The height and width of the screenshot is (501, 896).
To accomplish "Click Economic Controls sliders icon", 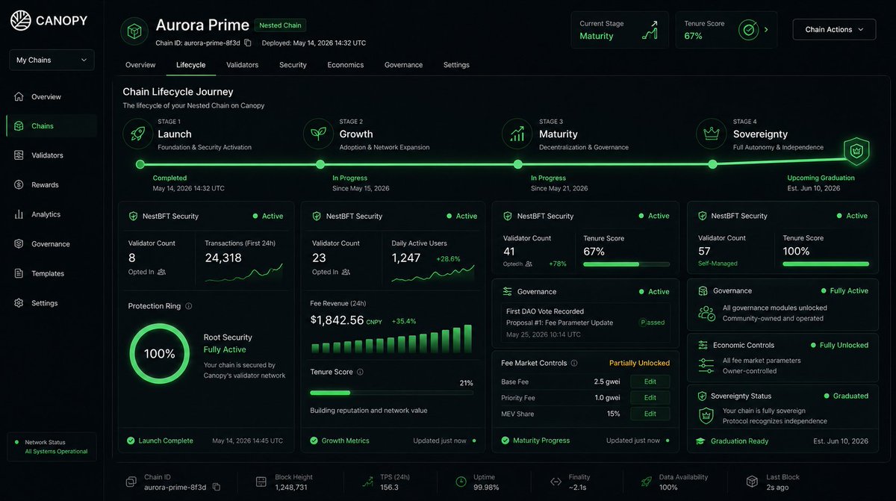I will click(x=703, y=345).
